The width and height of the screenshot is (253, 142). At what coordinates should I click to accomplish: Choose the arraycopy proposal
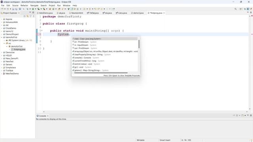click(x=105, y=51)
